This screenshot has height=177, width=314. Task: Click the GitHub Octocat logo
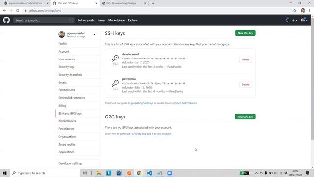click(x=6, y=20)
